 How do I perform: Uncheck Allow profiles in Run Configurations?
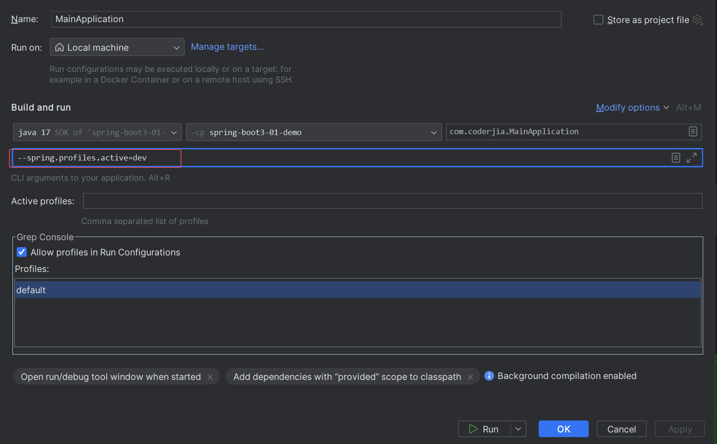click(x=22, y=252)
